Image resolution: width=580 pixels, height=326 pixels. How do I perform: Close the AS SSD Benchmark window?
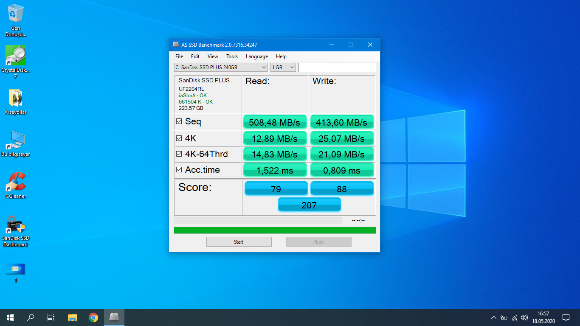(x=370, y=45)
